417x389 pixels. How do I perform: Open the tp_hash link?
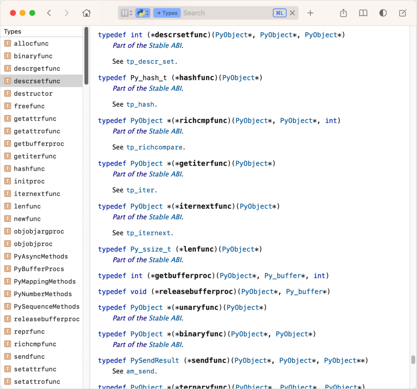(140, 105)
